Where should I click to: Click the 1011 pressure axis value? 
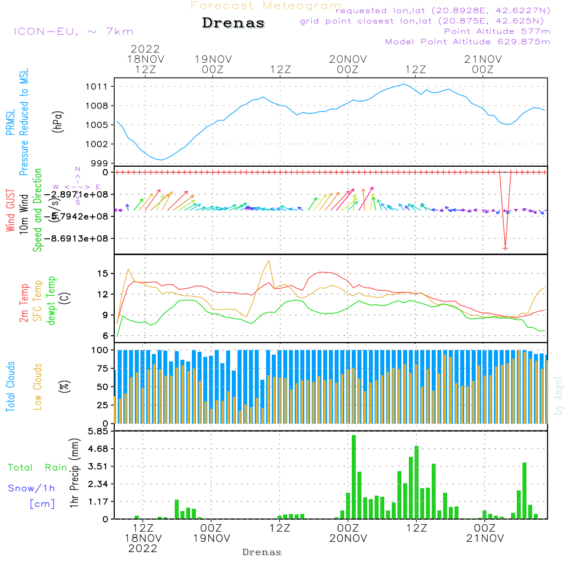point(96,87)
